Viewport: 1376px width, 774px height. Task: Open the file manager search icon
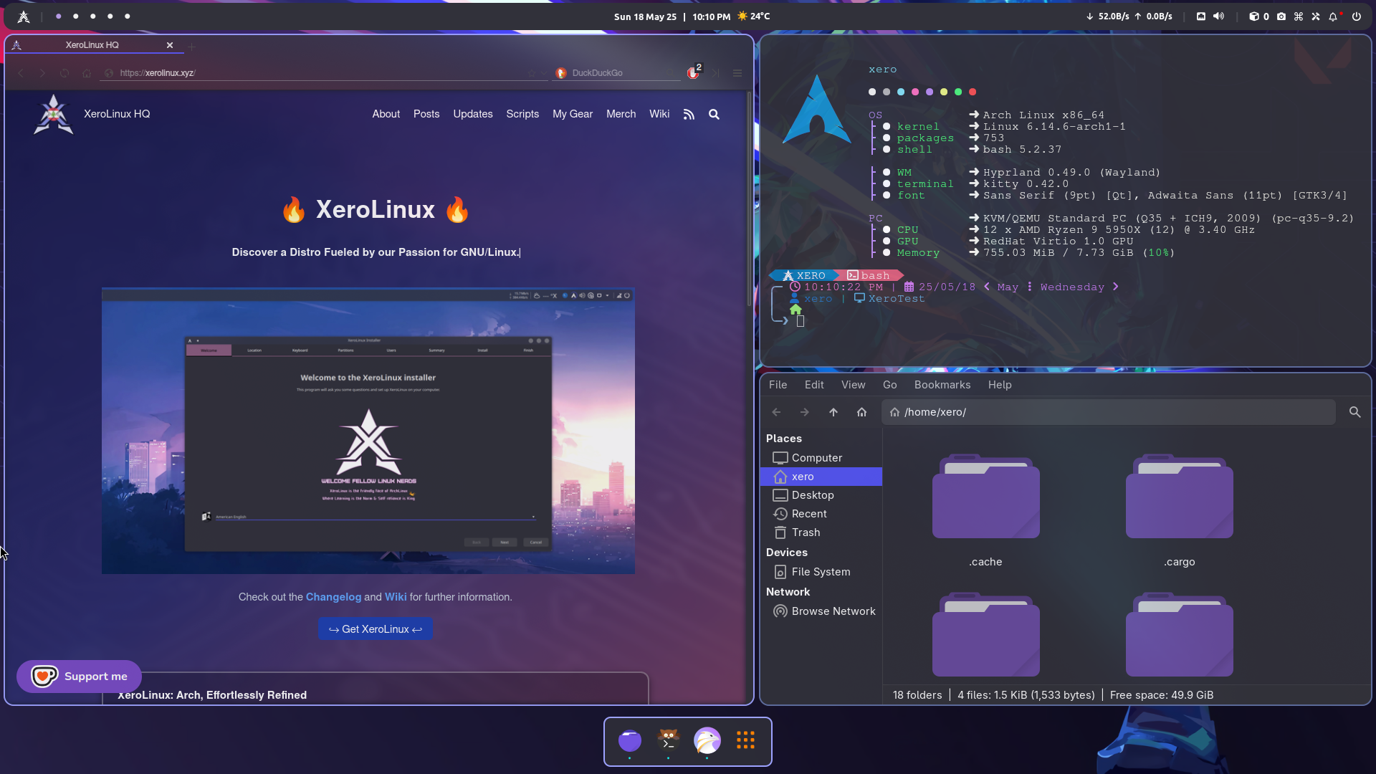[1354, 412]
